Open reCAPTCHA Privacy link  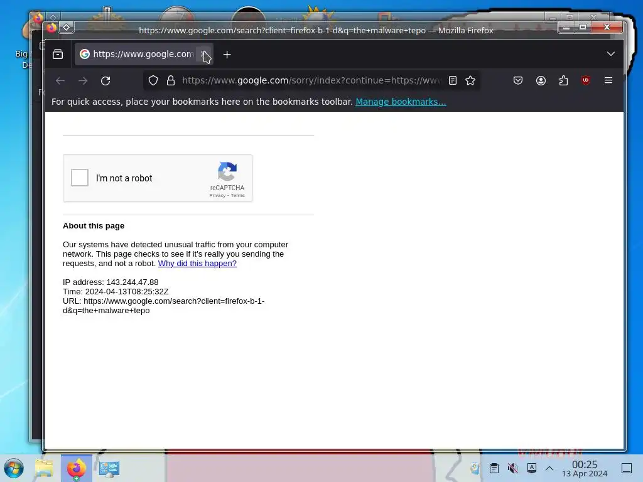click(x=217, y=196)
